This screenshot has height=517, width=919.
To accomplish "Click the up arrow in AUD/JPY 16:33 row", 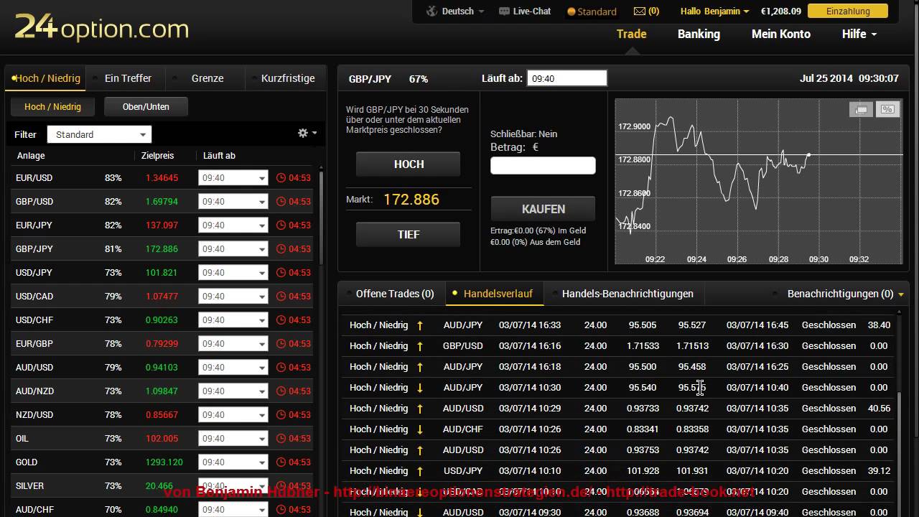I will [x=420, y=325].
